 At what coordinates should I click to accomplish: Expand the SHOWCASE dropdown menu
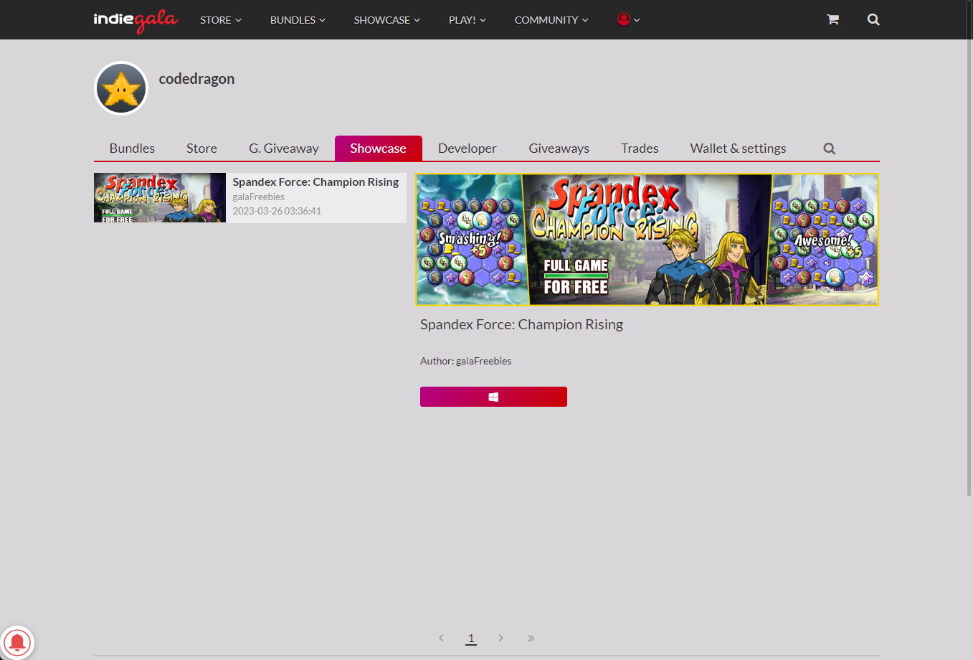tap(387, 19)
